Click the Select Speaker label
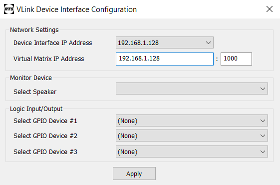 35,92
